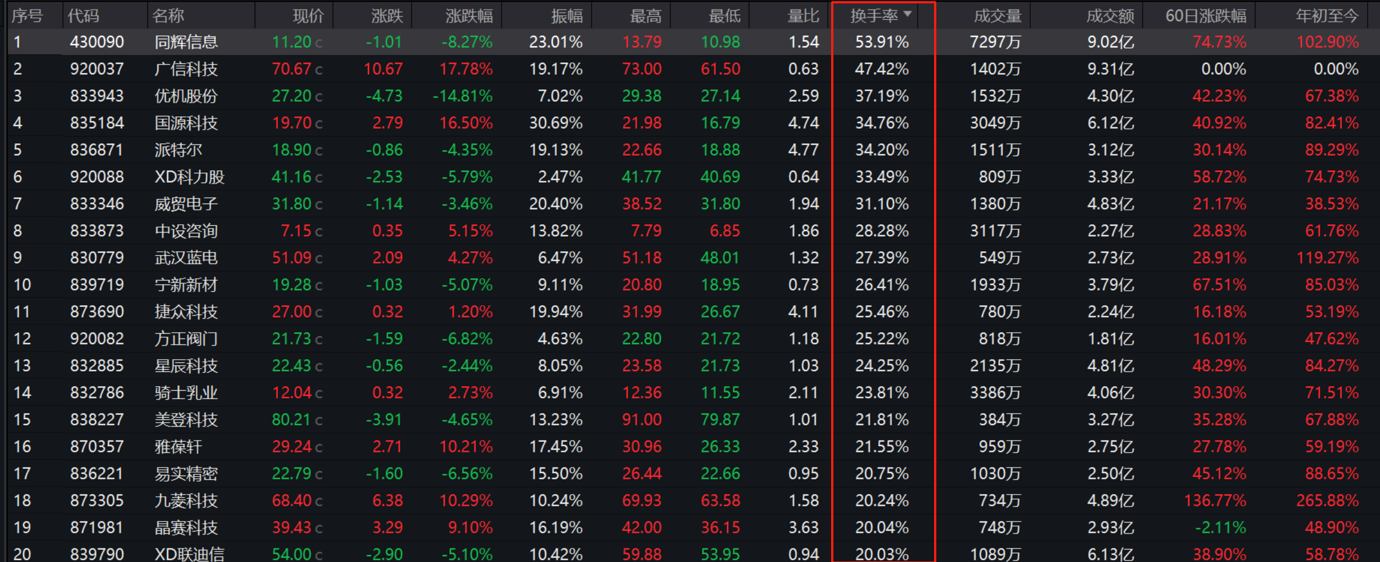Screen dimensions: 1380x562
Task: Click stock code 833346
Action: (x=97, y=204)
